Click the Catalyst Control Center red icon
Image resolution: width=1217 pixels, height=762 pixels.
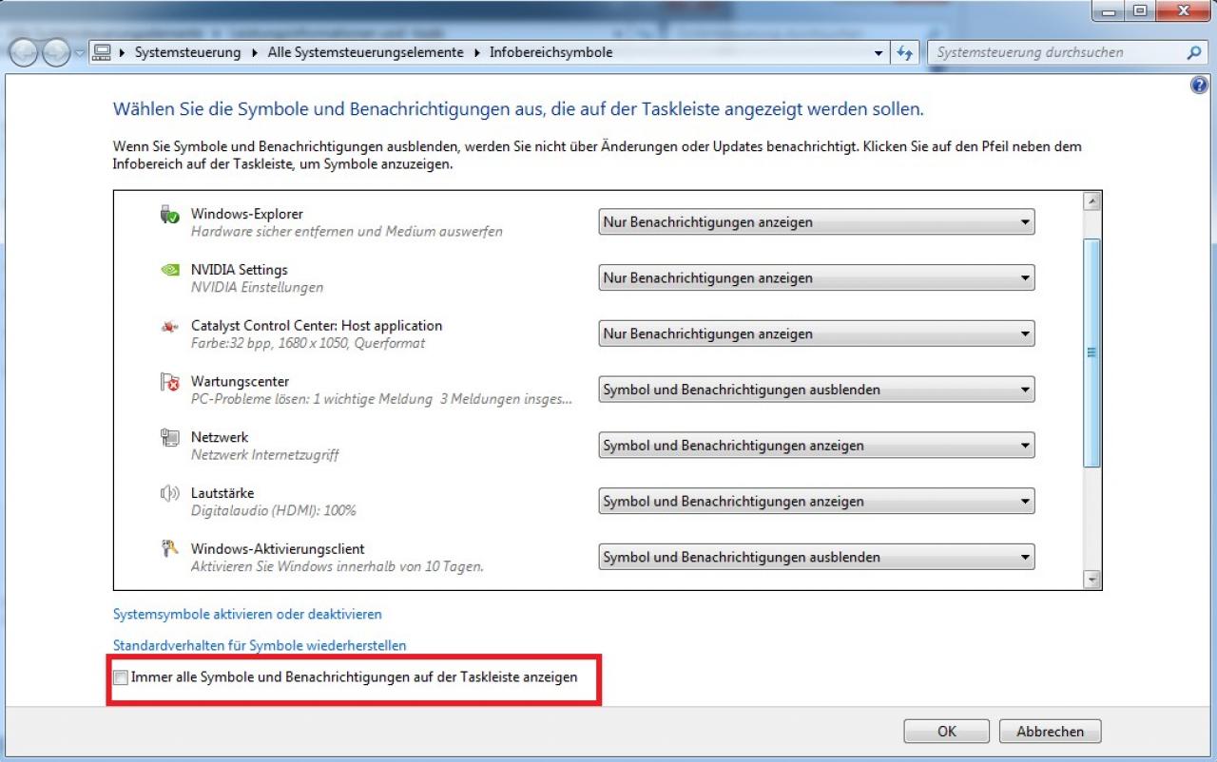pyautogui.click(x=169, y=327)
